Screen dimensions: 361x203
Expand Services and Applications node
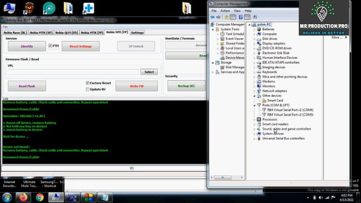click(x=213, y=72)
